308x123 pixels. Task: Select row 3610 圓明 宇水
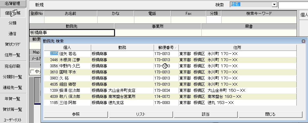170,72
